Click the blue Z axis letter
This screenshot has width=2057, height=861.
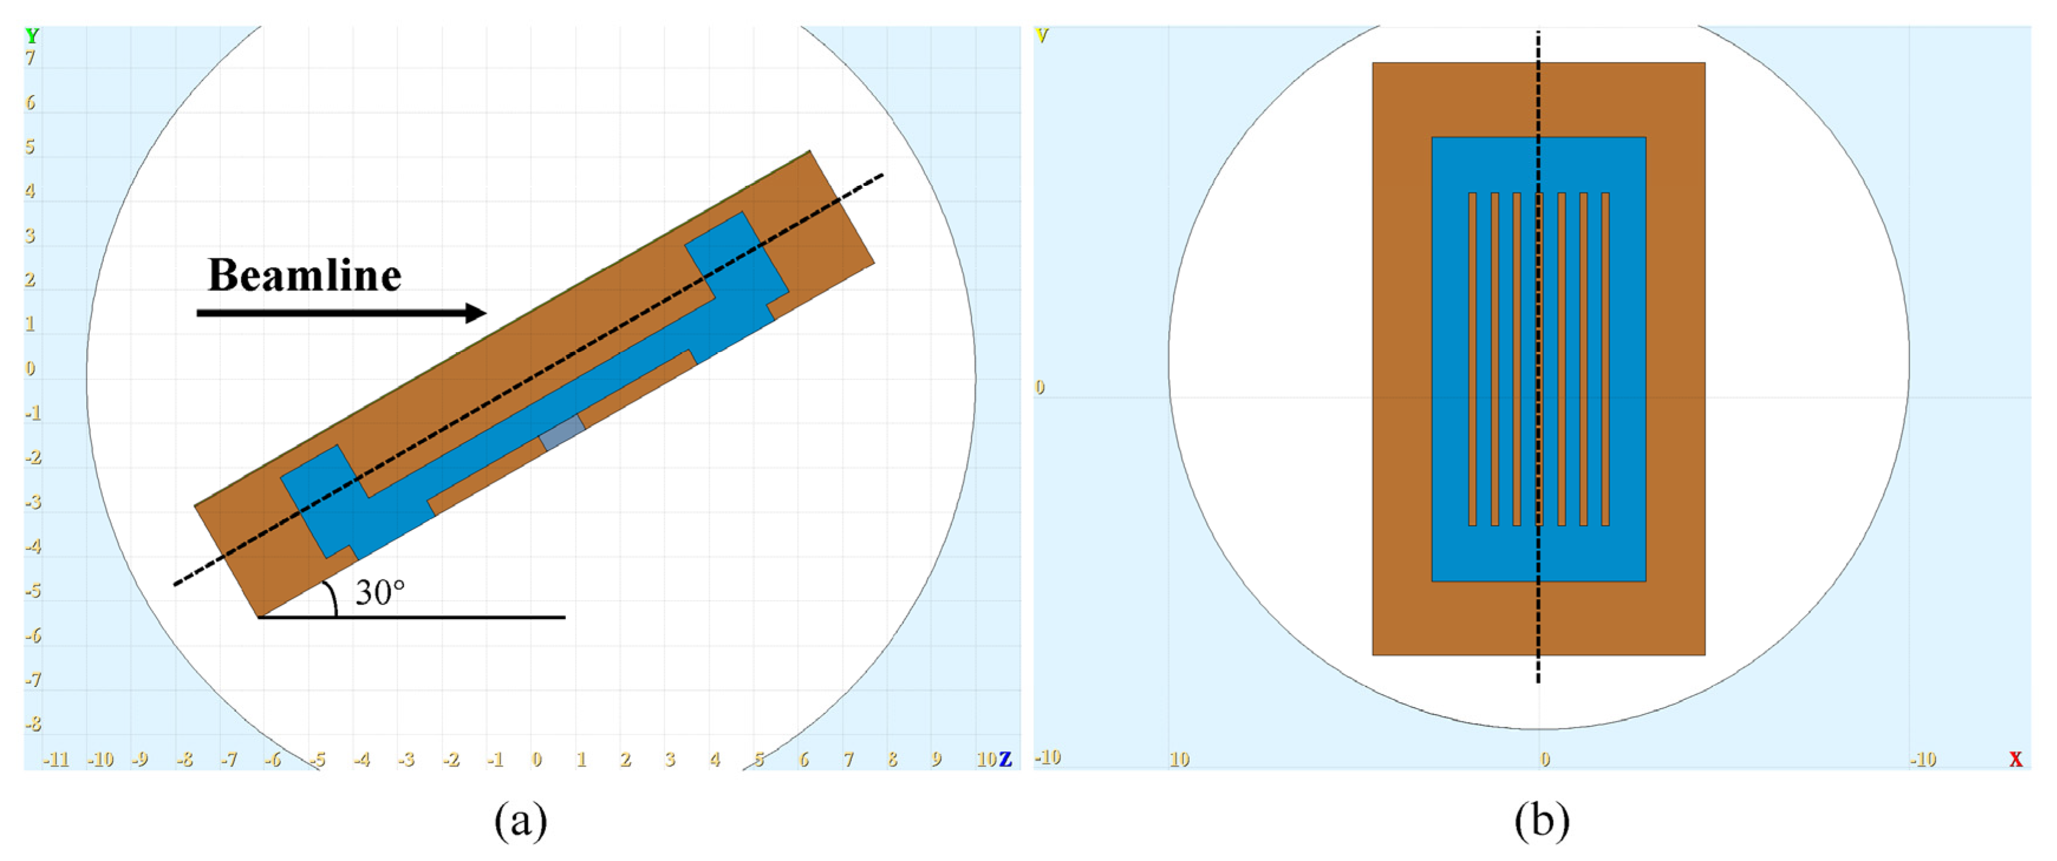point(1005,759)
